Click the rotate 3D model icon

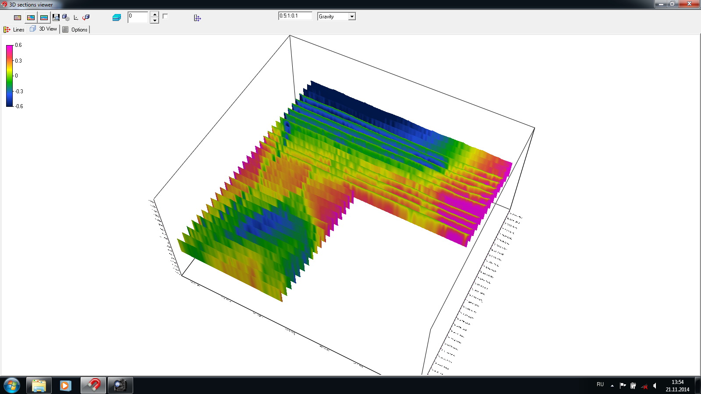tap(86, 18)
